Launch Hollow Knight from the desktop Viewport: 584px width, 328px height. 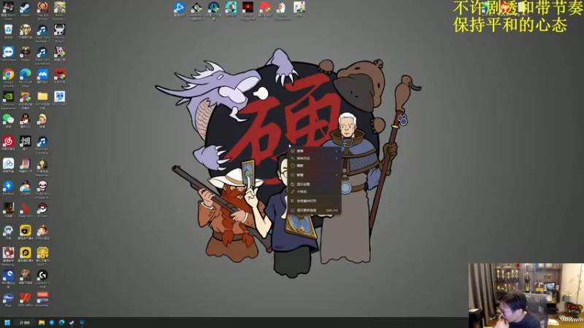(60, 33)
